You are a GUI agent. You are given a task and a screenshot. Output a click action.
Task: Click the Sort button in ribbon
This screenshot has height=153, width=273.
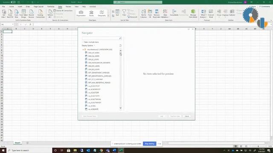point(118,13)
